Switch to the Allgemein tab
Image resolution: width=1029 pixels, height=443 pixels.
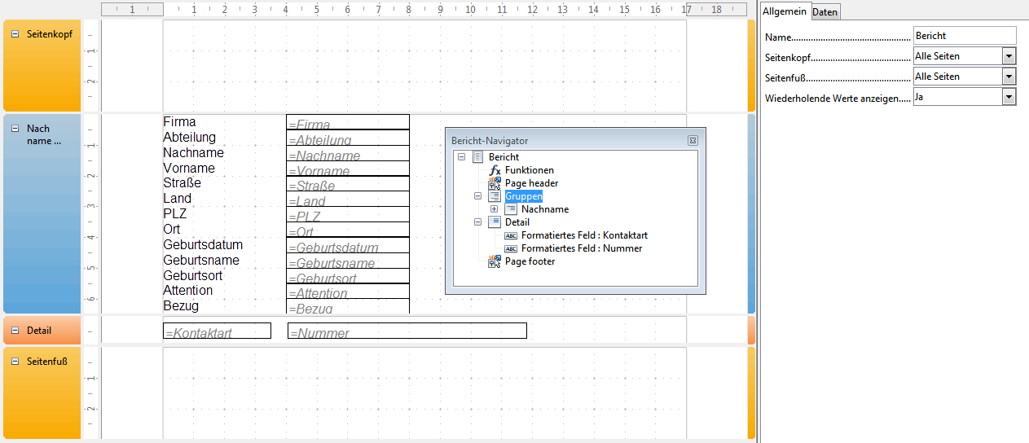coord(785,11)
